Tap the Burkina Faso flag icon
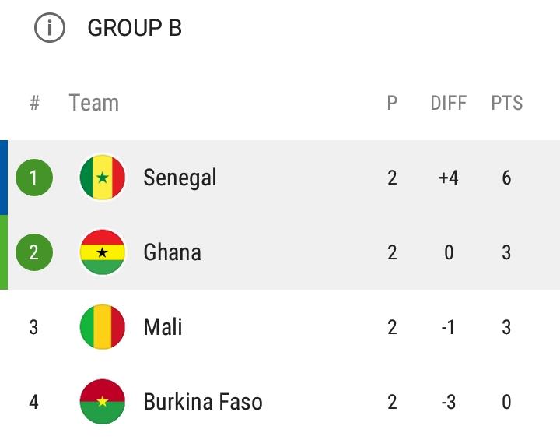Screen dimensions: 560x447 103,402
